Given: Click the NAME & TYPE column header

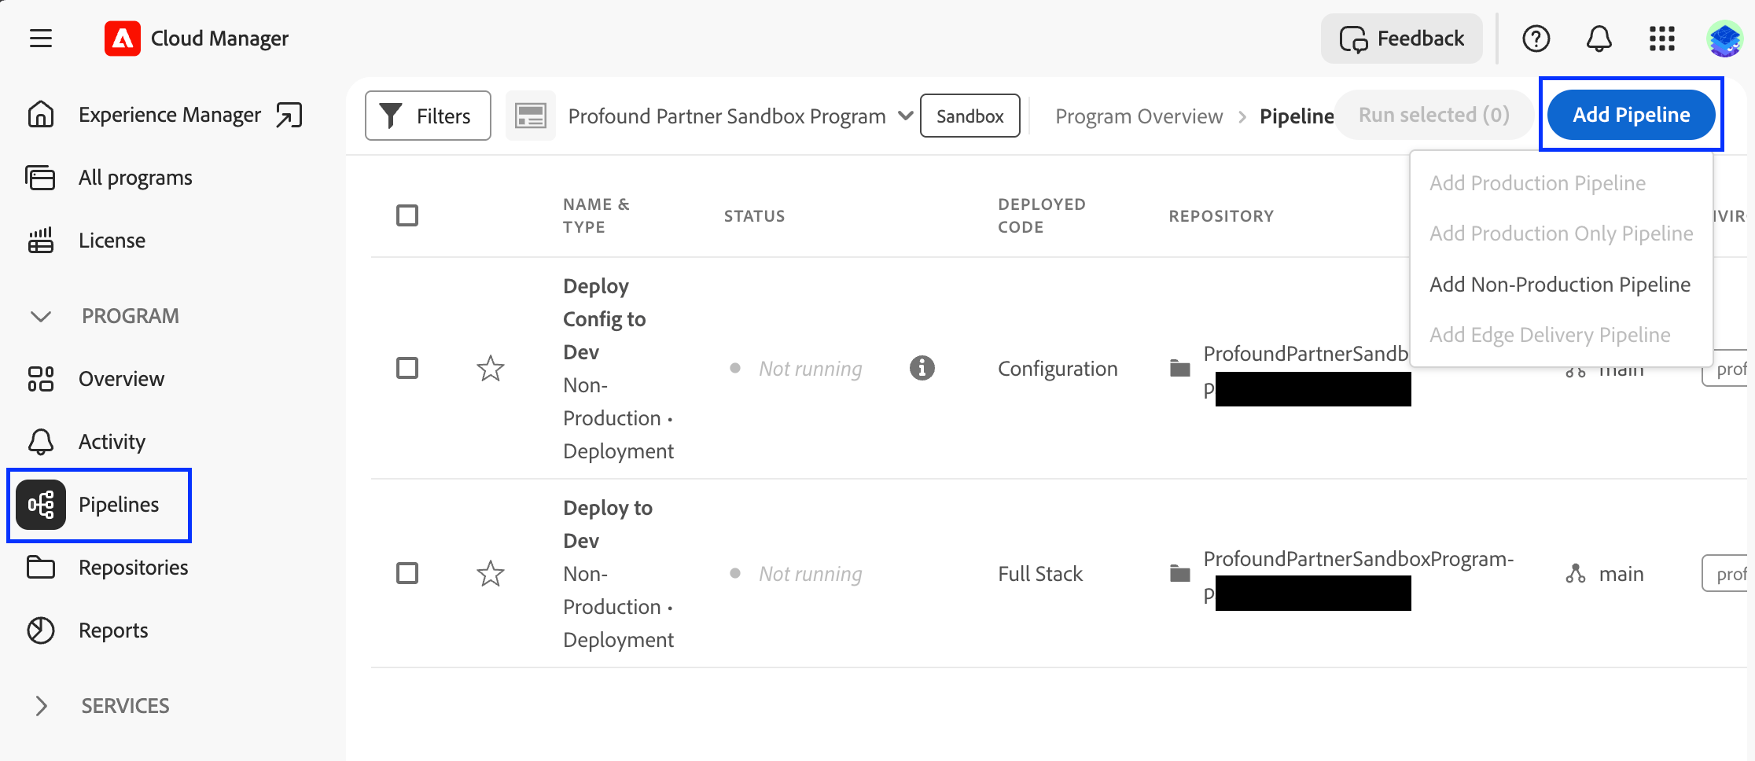Looking at the screenshot, I should 596,215.
